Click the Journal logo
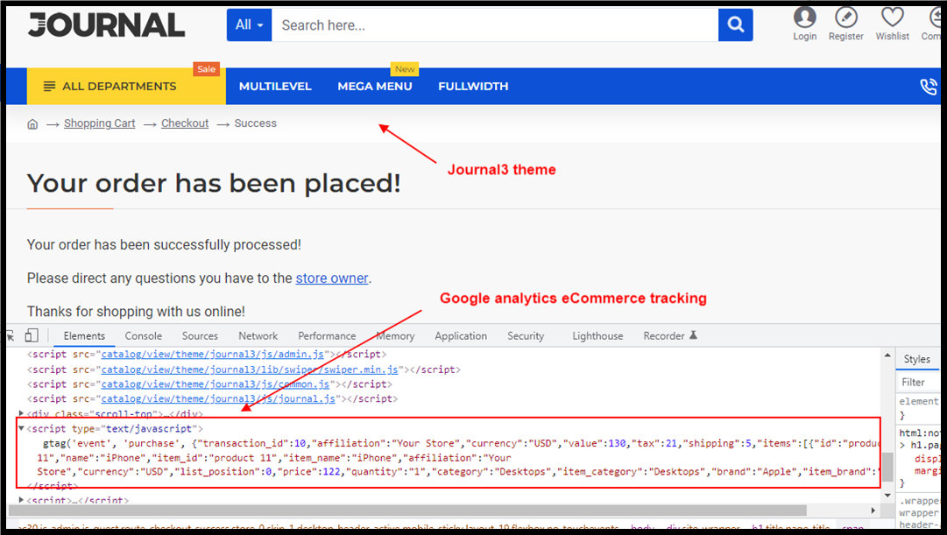Screen dimensions: 947x535 [x=106, y=25]
